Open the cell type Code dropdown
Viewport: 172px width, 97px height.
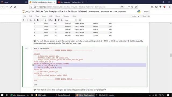pyautogui.click(x=71, y=20)
